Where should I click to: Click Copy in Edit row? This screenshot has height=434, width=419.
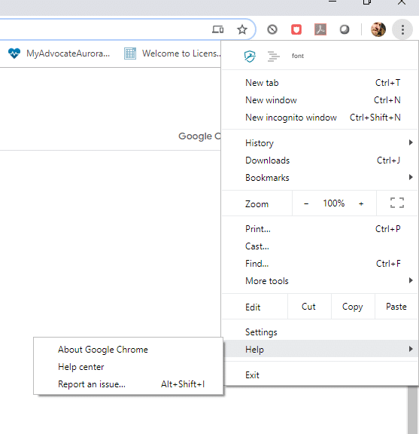click(x=353, y=307)
